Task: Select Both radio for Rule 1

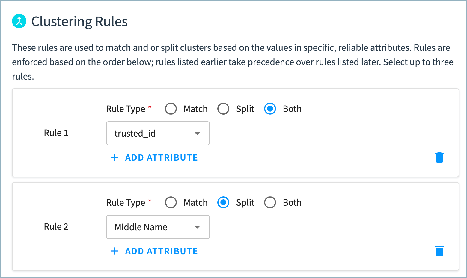Action: (270, 109)
